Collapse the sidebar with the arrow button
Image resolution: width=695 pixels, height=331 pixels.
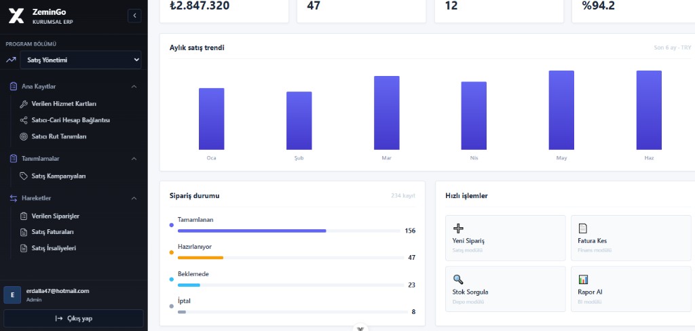click(134, 16)
